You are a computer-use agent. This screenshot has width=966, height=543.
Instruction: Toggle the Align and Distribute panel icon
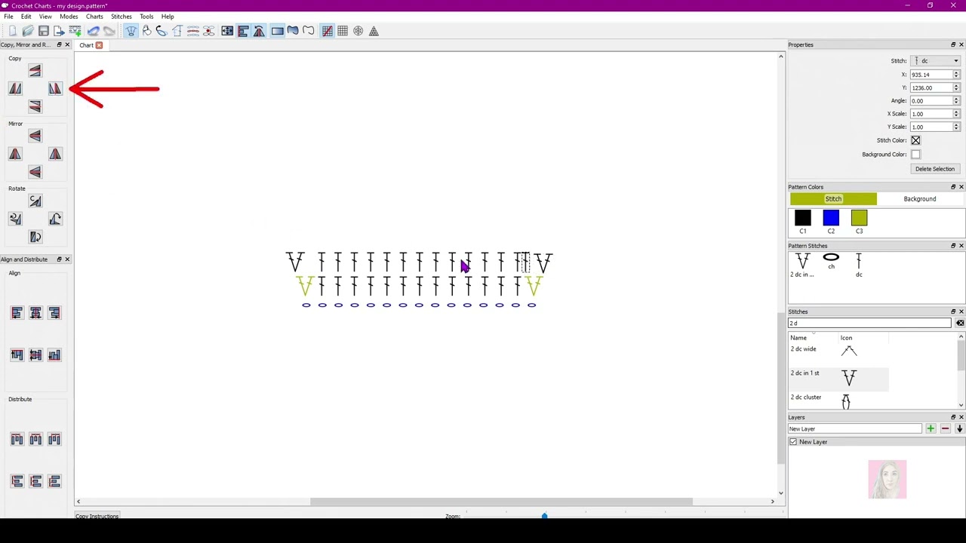pos(243,31)
